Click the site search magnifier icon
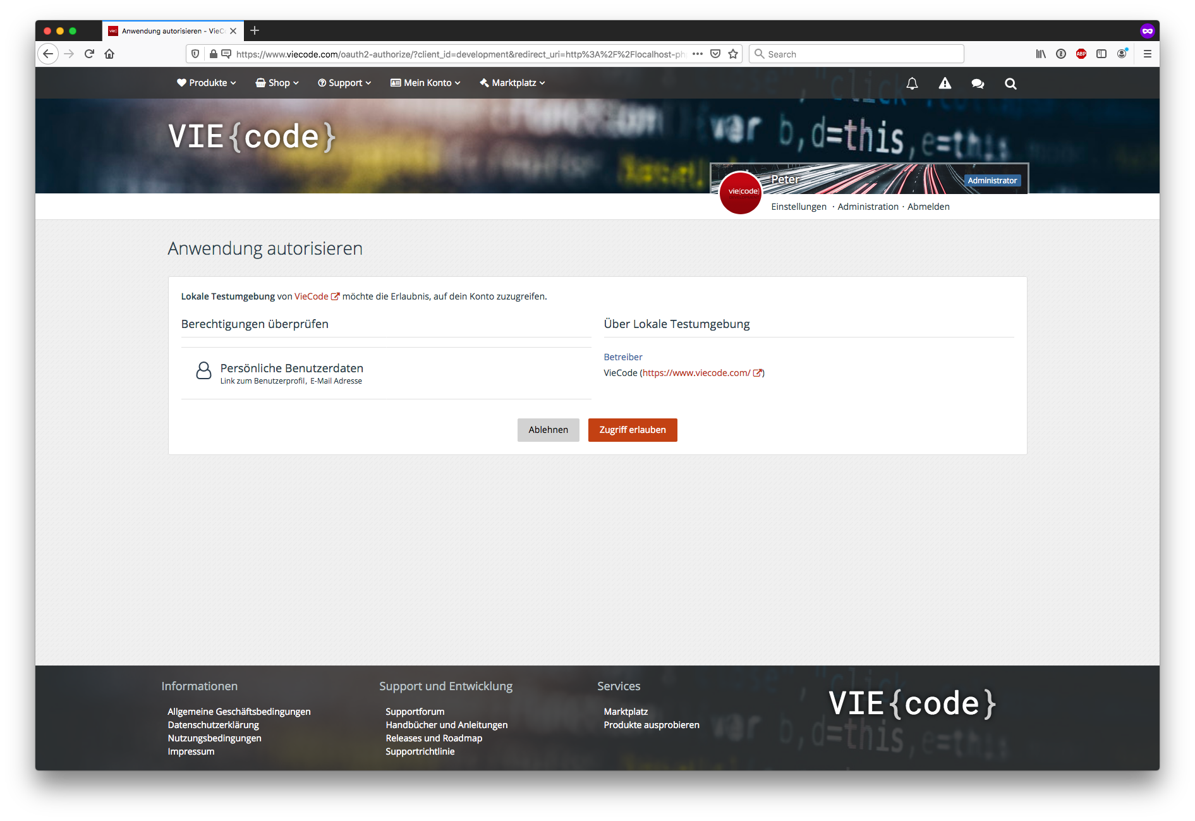 pyautogui.click(x=1010, y=83)
